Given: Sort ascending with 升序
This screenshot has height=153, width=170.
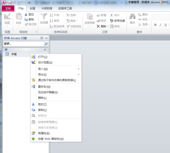Looking at the screenshot, I should 54,15.
